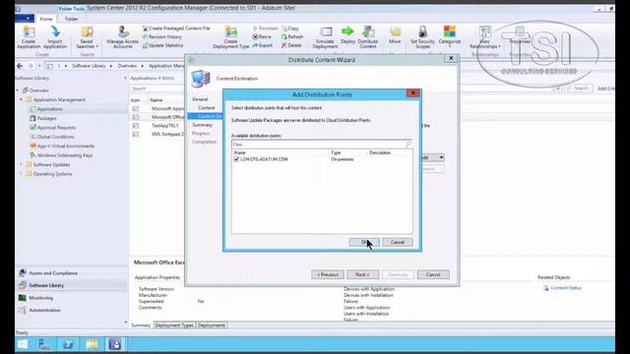
Task: Click the Export ribbon button
Action: click(263, 45)
